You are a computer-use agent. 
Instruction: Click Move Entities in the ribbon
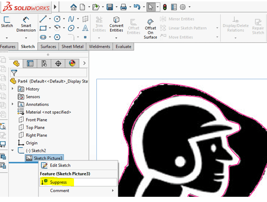point(176,37)
